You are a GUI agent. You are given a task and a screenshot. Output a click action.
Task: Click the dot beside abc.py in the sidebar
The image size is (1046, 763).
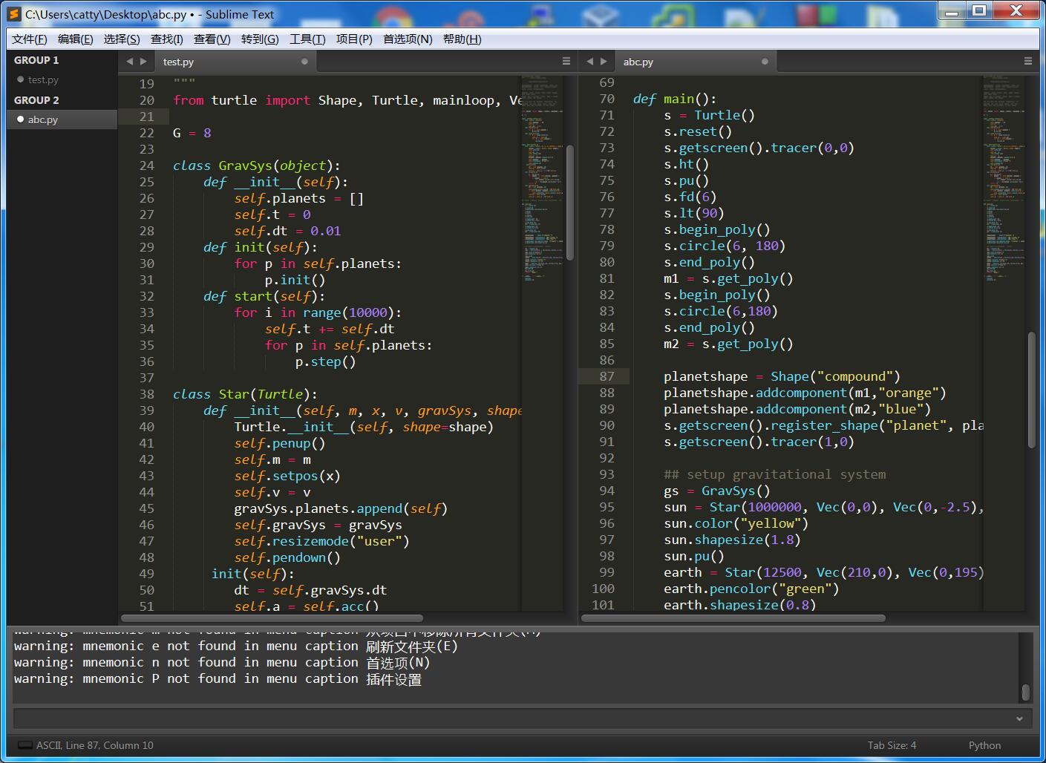pos(20,119)
